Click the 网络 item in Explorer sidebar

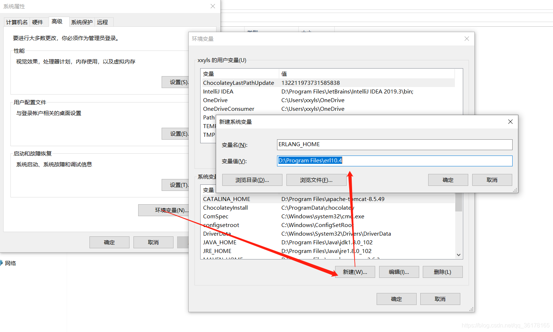pyautogui.click(x=10, y=263)
